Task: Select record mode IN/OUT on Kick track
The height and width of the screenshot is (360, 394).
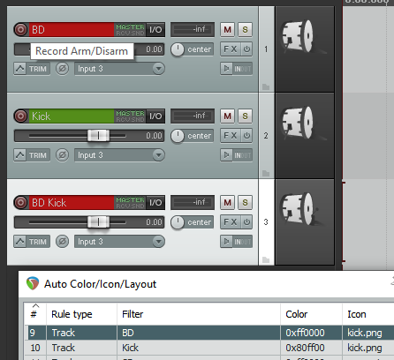Action: point(242,155)
